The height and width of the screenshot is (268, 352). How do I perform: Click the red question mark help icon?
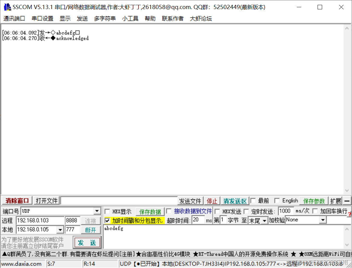click(349, 214)
